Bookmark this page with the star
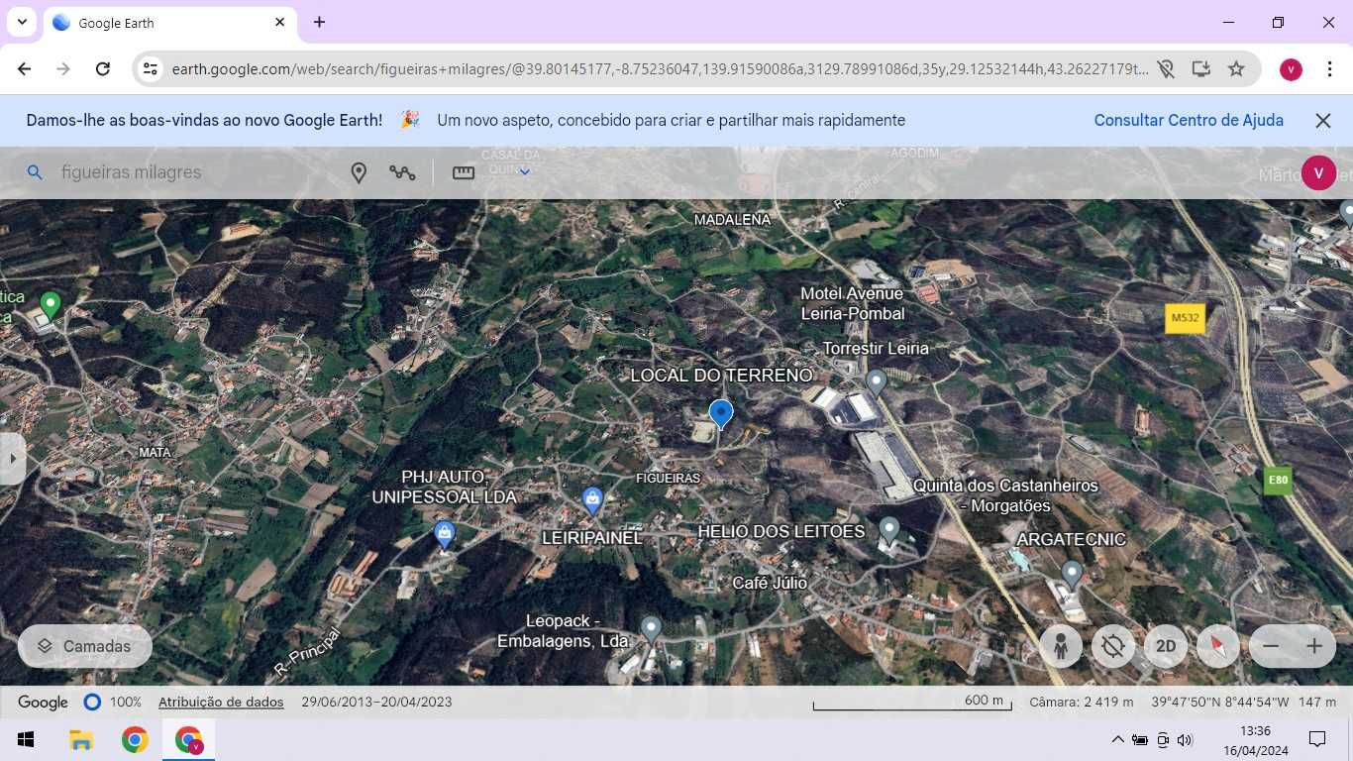 [1236, 69]
